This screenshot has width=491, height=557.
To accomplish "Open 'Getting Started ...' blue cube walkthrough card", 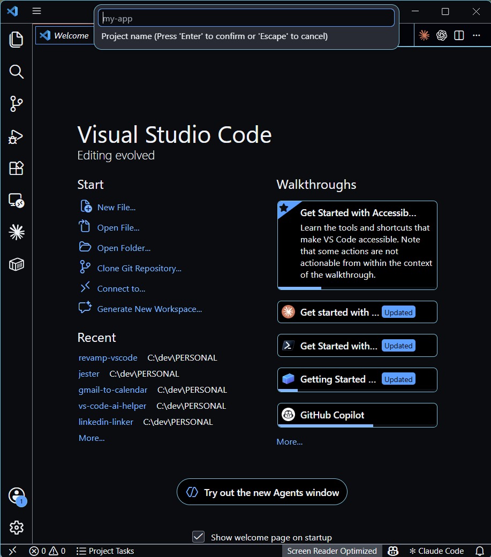I will pyautogui.click(x=357, y=380).
